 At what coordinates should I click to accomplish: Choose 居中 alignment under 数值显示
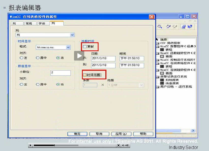pyautogui.click(x=38, y=84)
